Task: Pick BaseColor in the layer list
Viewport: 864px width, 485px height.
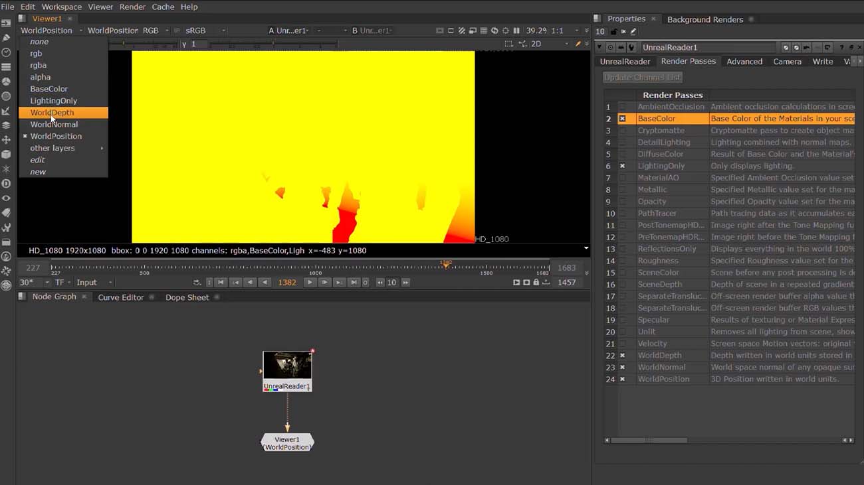Action: [63, 89]
